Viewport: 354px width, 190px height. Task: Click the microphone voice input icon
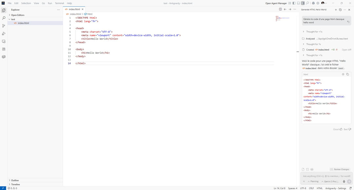pos(344,181)
